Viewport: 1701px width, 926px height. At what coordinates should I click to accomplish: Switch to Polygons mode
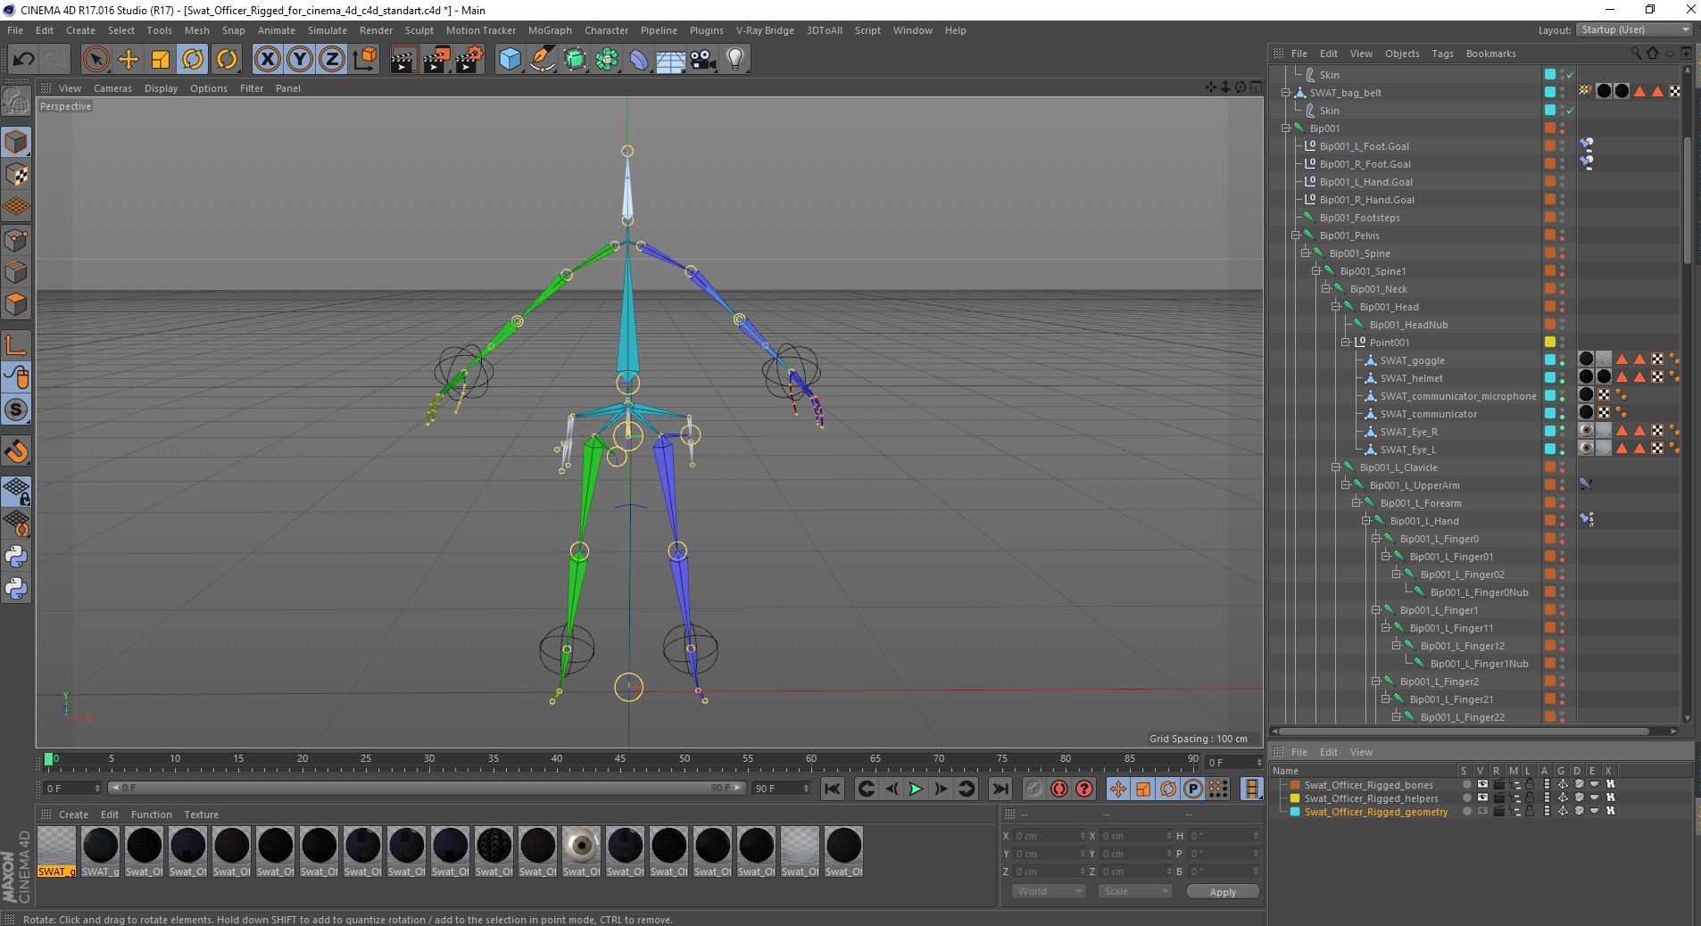(x=16, y=304)
